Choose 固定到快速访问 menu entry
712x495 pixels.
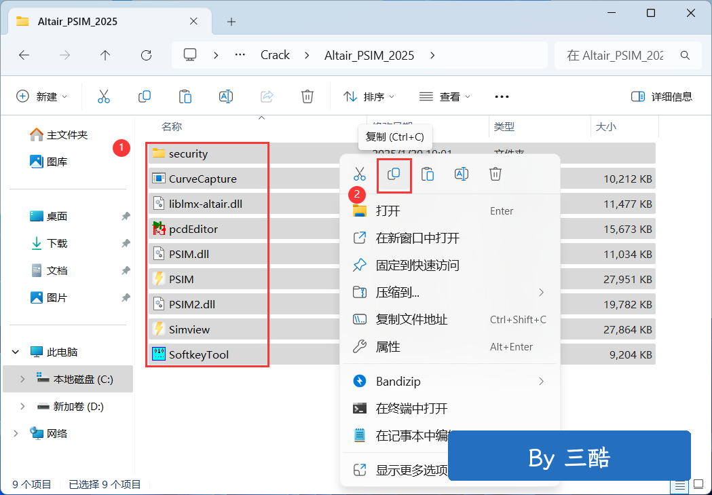[449, 265]
